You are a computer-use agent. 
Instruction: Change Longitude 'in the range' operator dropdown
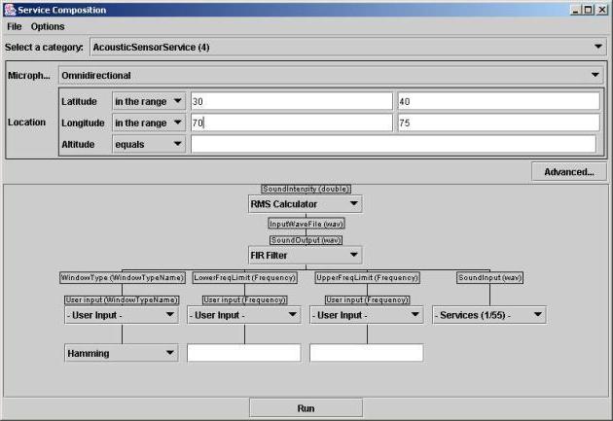pos(149,123)
